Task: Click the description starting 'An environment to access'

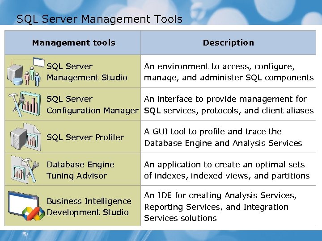Action: click(229, 72)
